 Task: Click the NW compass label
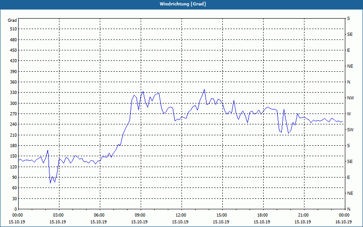click(350, 98)
